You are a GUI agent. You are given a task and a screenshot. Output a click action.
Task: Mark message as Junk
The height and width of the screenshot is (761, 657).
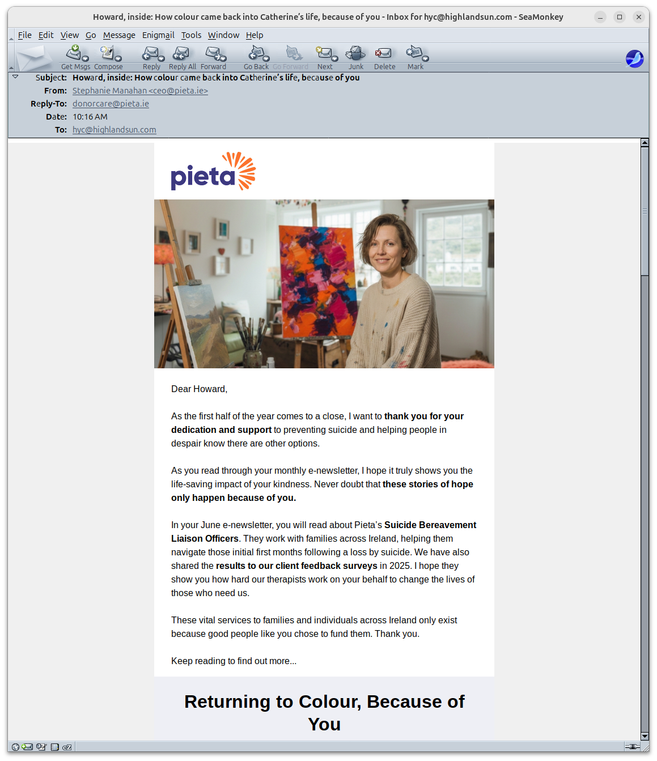[355, 57]
